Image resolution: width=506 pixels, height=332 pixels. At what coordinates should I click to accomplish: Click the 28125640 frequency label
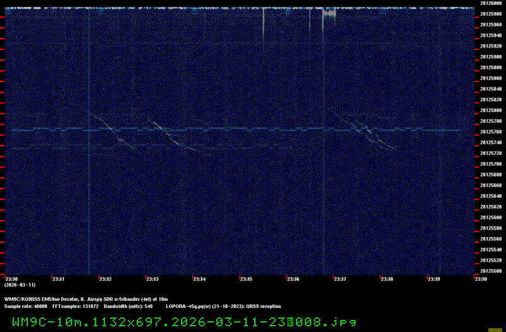tap(491, 196)
